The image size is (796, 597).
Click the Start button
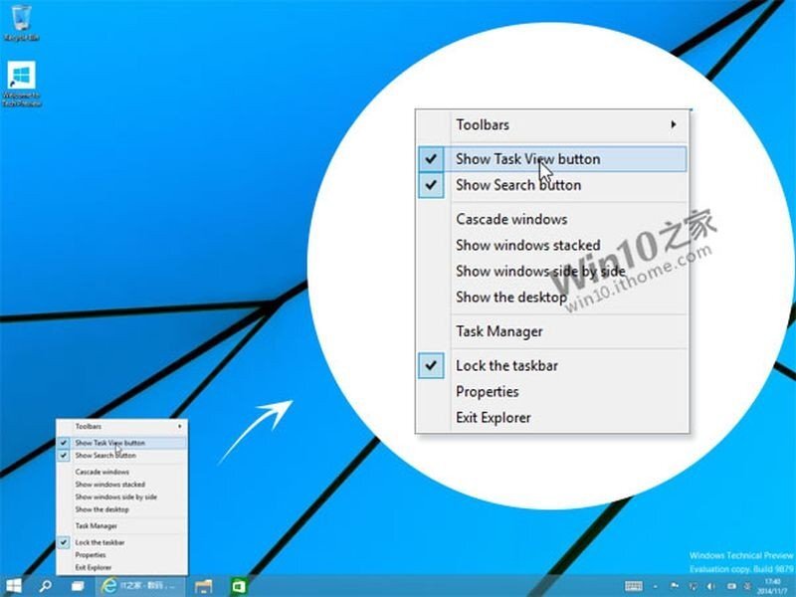click(14, 585)
